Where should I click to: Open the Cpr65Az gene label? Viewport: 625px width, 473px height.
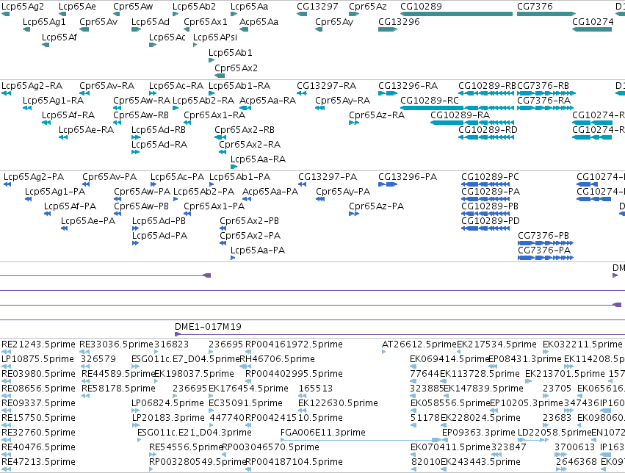368,7
